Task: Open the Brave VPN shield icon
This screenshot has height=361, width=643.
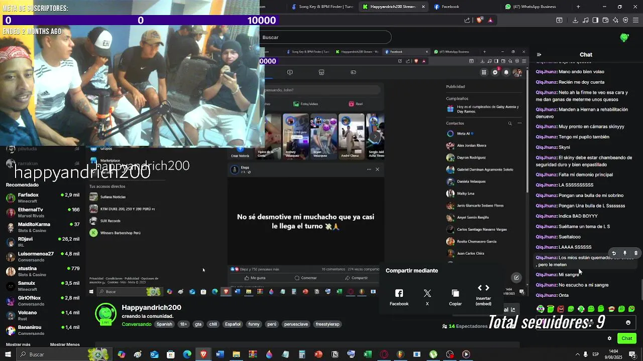Action: click(625, 20)
